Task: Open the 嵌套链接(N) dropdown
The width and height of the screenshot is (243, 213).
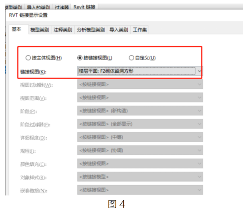Action: pyautogui.click(x=140, y=190)
